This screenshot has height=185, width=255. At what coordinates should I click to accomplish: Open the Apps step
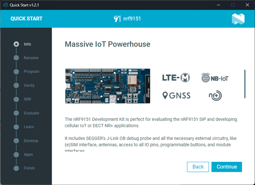click(x=28, y=154)
